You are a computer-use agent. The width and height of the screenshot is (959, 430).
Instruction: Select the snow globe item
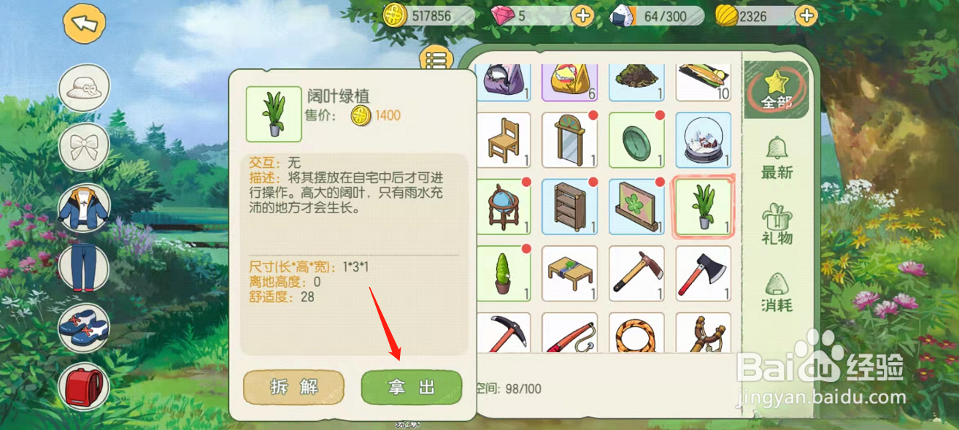[x=703, y=140]
